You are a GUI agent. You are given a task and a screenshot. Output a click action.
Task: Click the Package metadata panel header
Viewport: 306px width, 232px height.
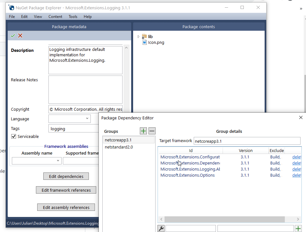[x=69, y=27]
